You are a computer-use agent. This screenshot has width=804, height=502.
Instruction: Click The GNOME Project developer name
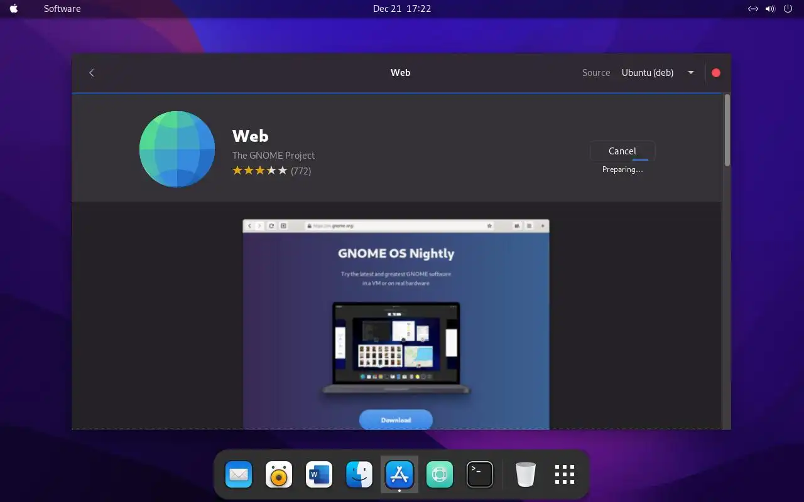coord(273,156)
